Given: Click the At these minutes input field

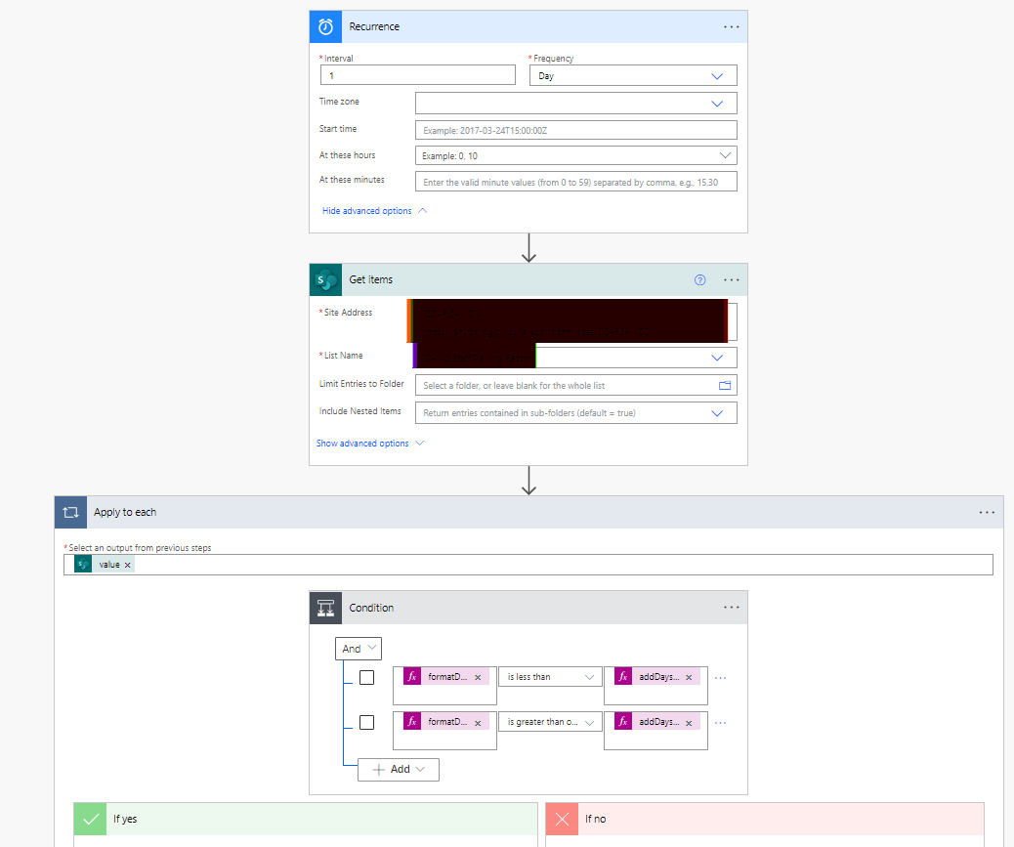Looking at the screenshot, I should 576,183.
